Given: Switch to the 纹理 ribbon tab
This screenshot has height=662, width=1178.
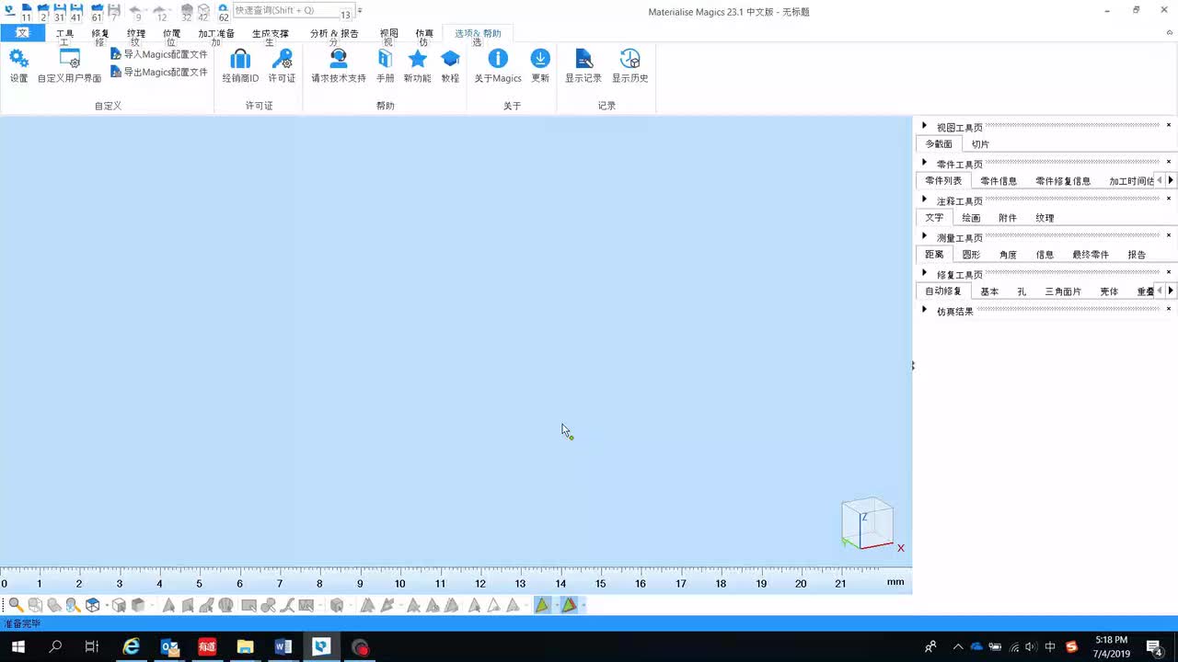Looking at the screenshot, I should coord(136,34).
